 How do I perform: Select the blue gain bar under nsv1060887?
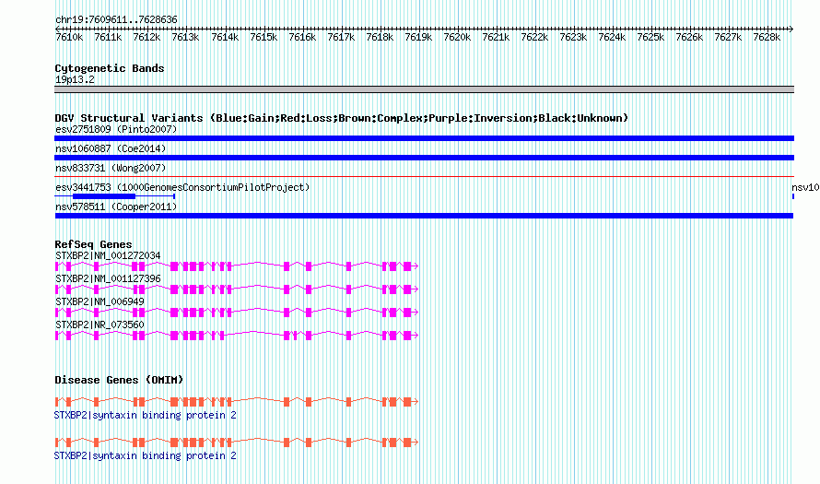pyautogui.click(x=424, y=158)
